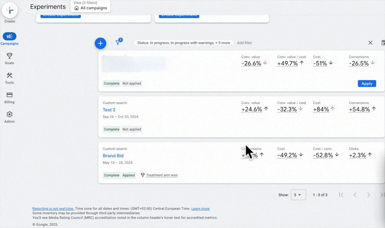Click the Status filter chip
The height and width of the screenshot is (228, 385).
pos(183,43)
